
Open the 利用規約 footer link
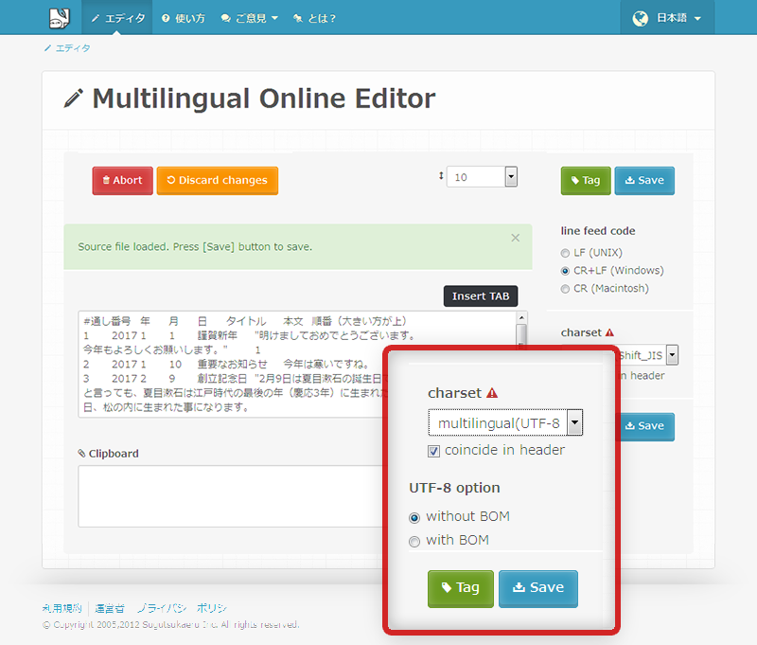pos(61,607)
